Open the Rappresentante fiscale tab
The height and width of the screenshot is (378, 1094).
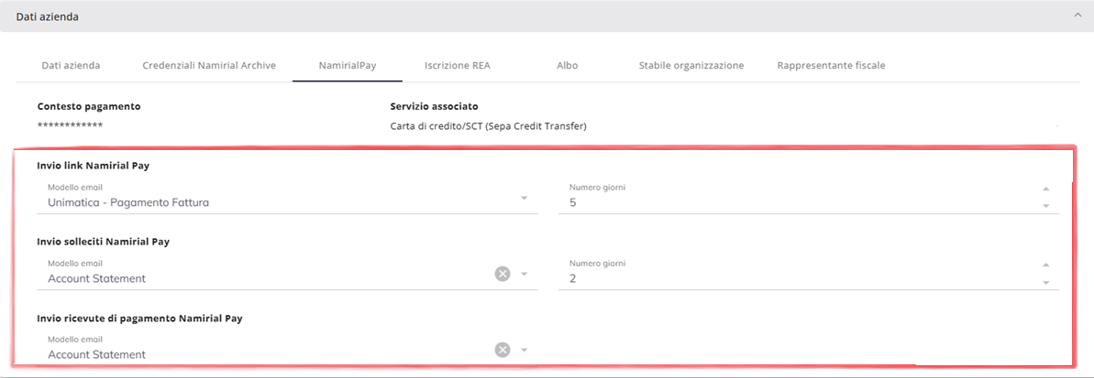coord(831,66)
